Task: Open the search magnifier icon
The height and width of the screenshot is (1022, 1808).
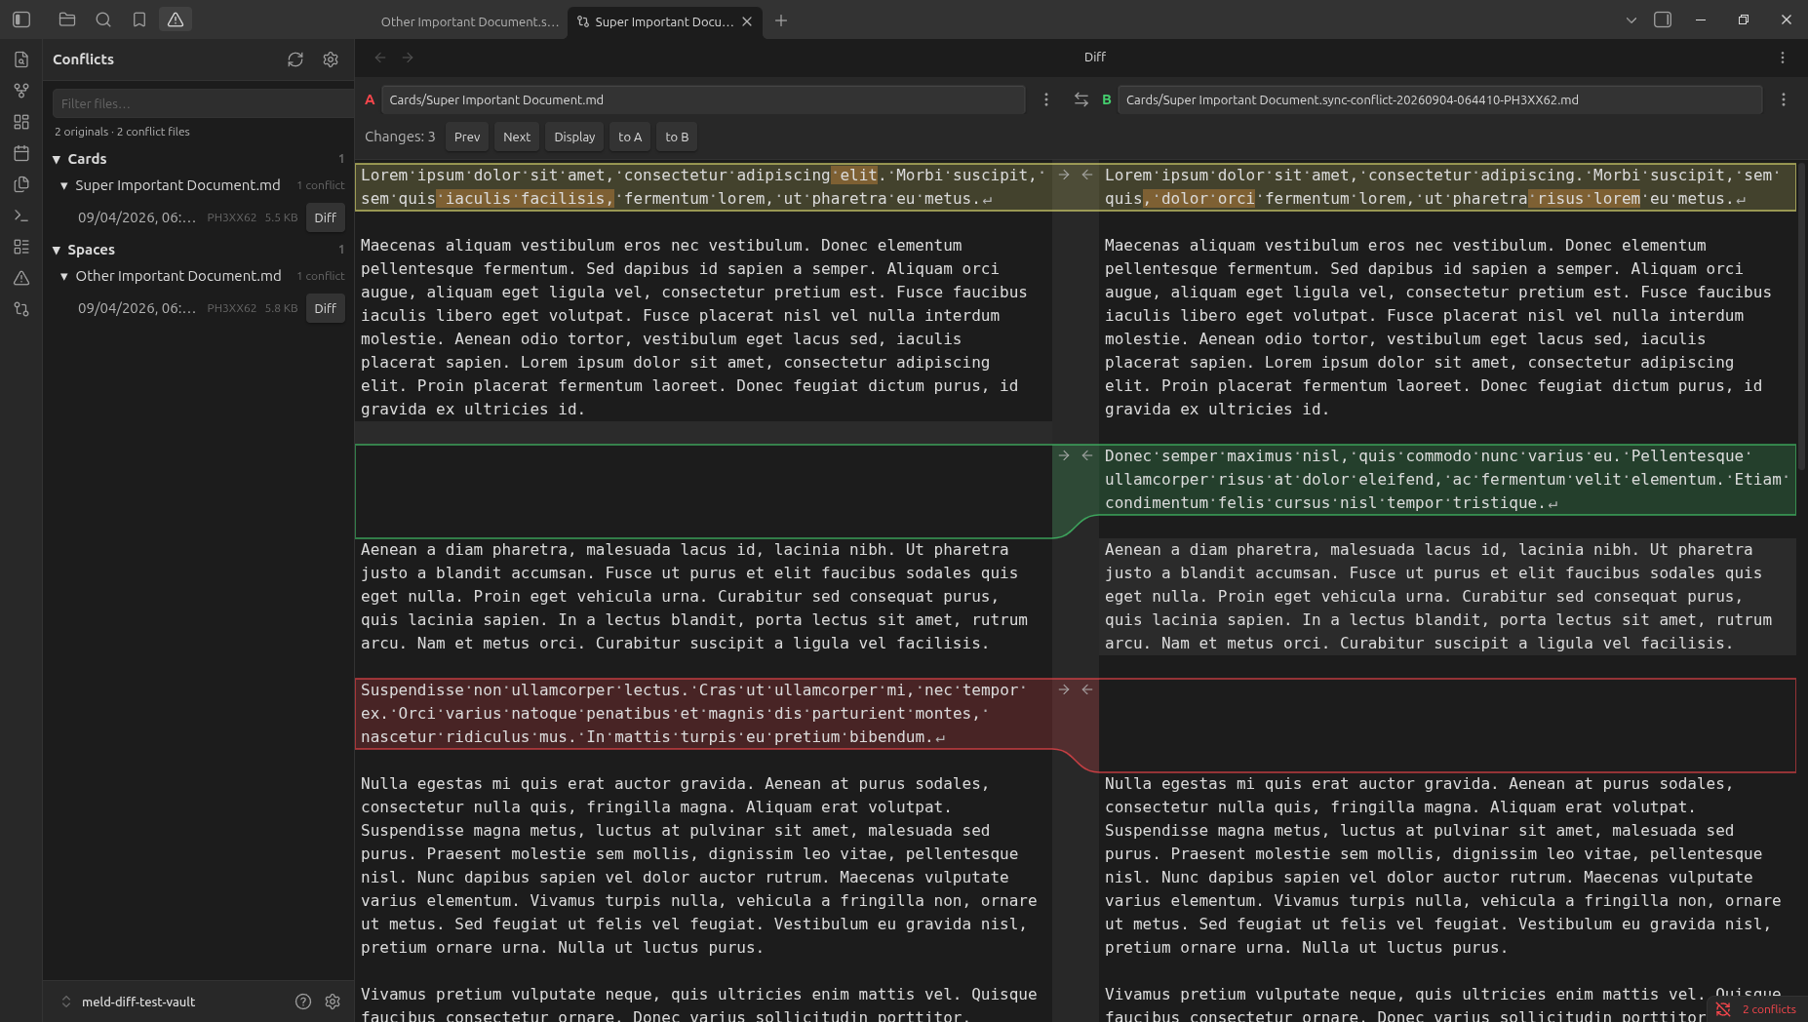Action: tap(103, 20)
